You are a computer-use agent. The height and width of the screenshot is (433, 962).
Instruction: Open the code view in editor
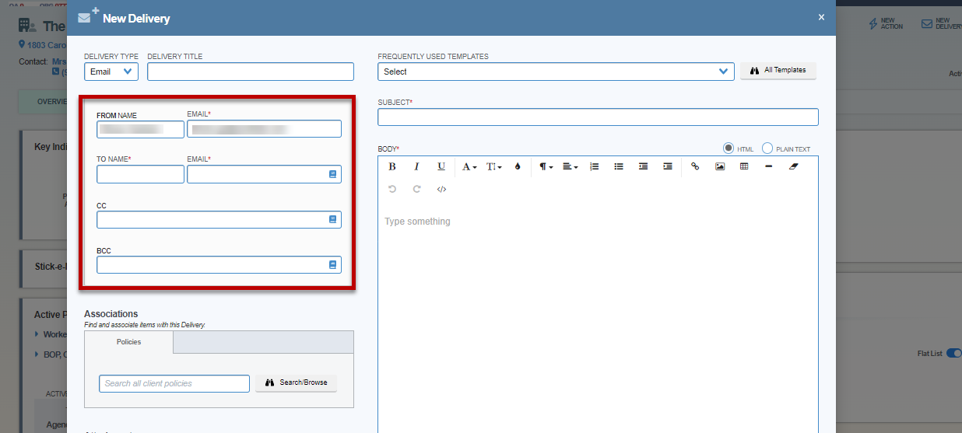(441, 189)
